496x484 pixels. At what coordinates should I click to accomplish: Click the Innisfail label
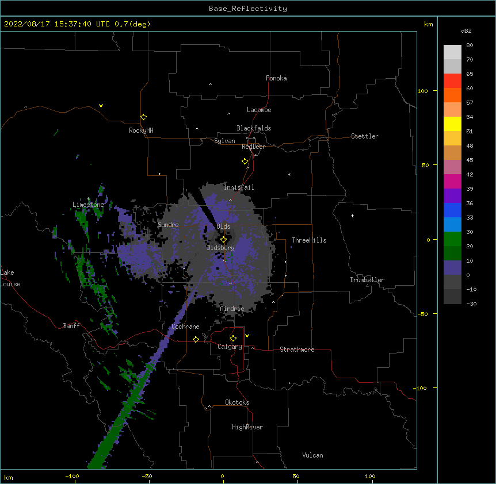coord(239,187)
